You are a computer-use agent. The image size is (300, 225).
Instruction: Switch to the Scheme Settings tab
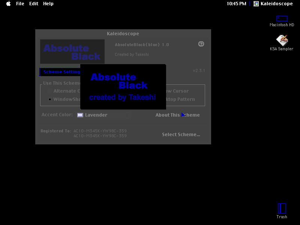pyautogui.click(x=60, y=72)
